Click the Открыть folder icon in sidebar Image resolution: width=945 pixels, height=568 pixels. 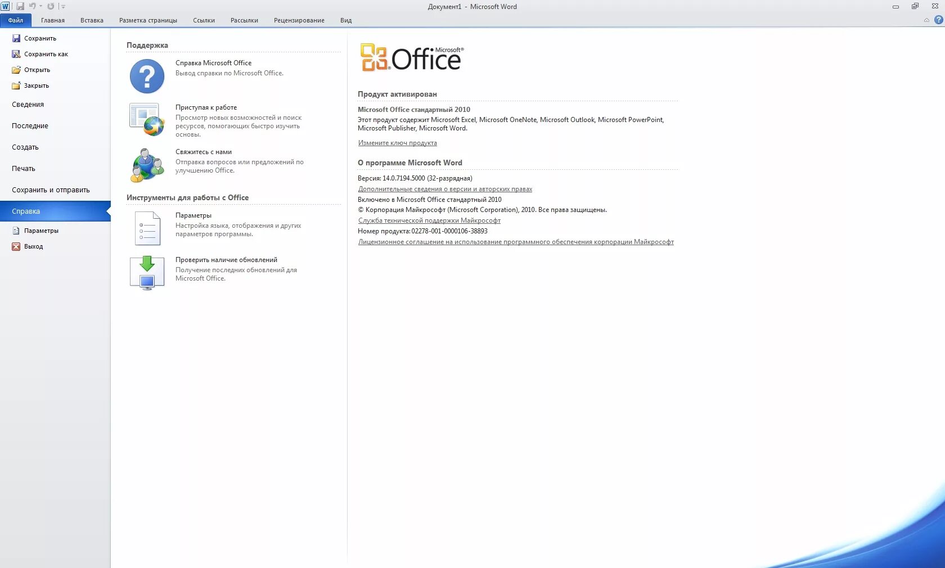click(16, 70)
